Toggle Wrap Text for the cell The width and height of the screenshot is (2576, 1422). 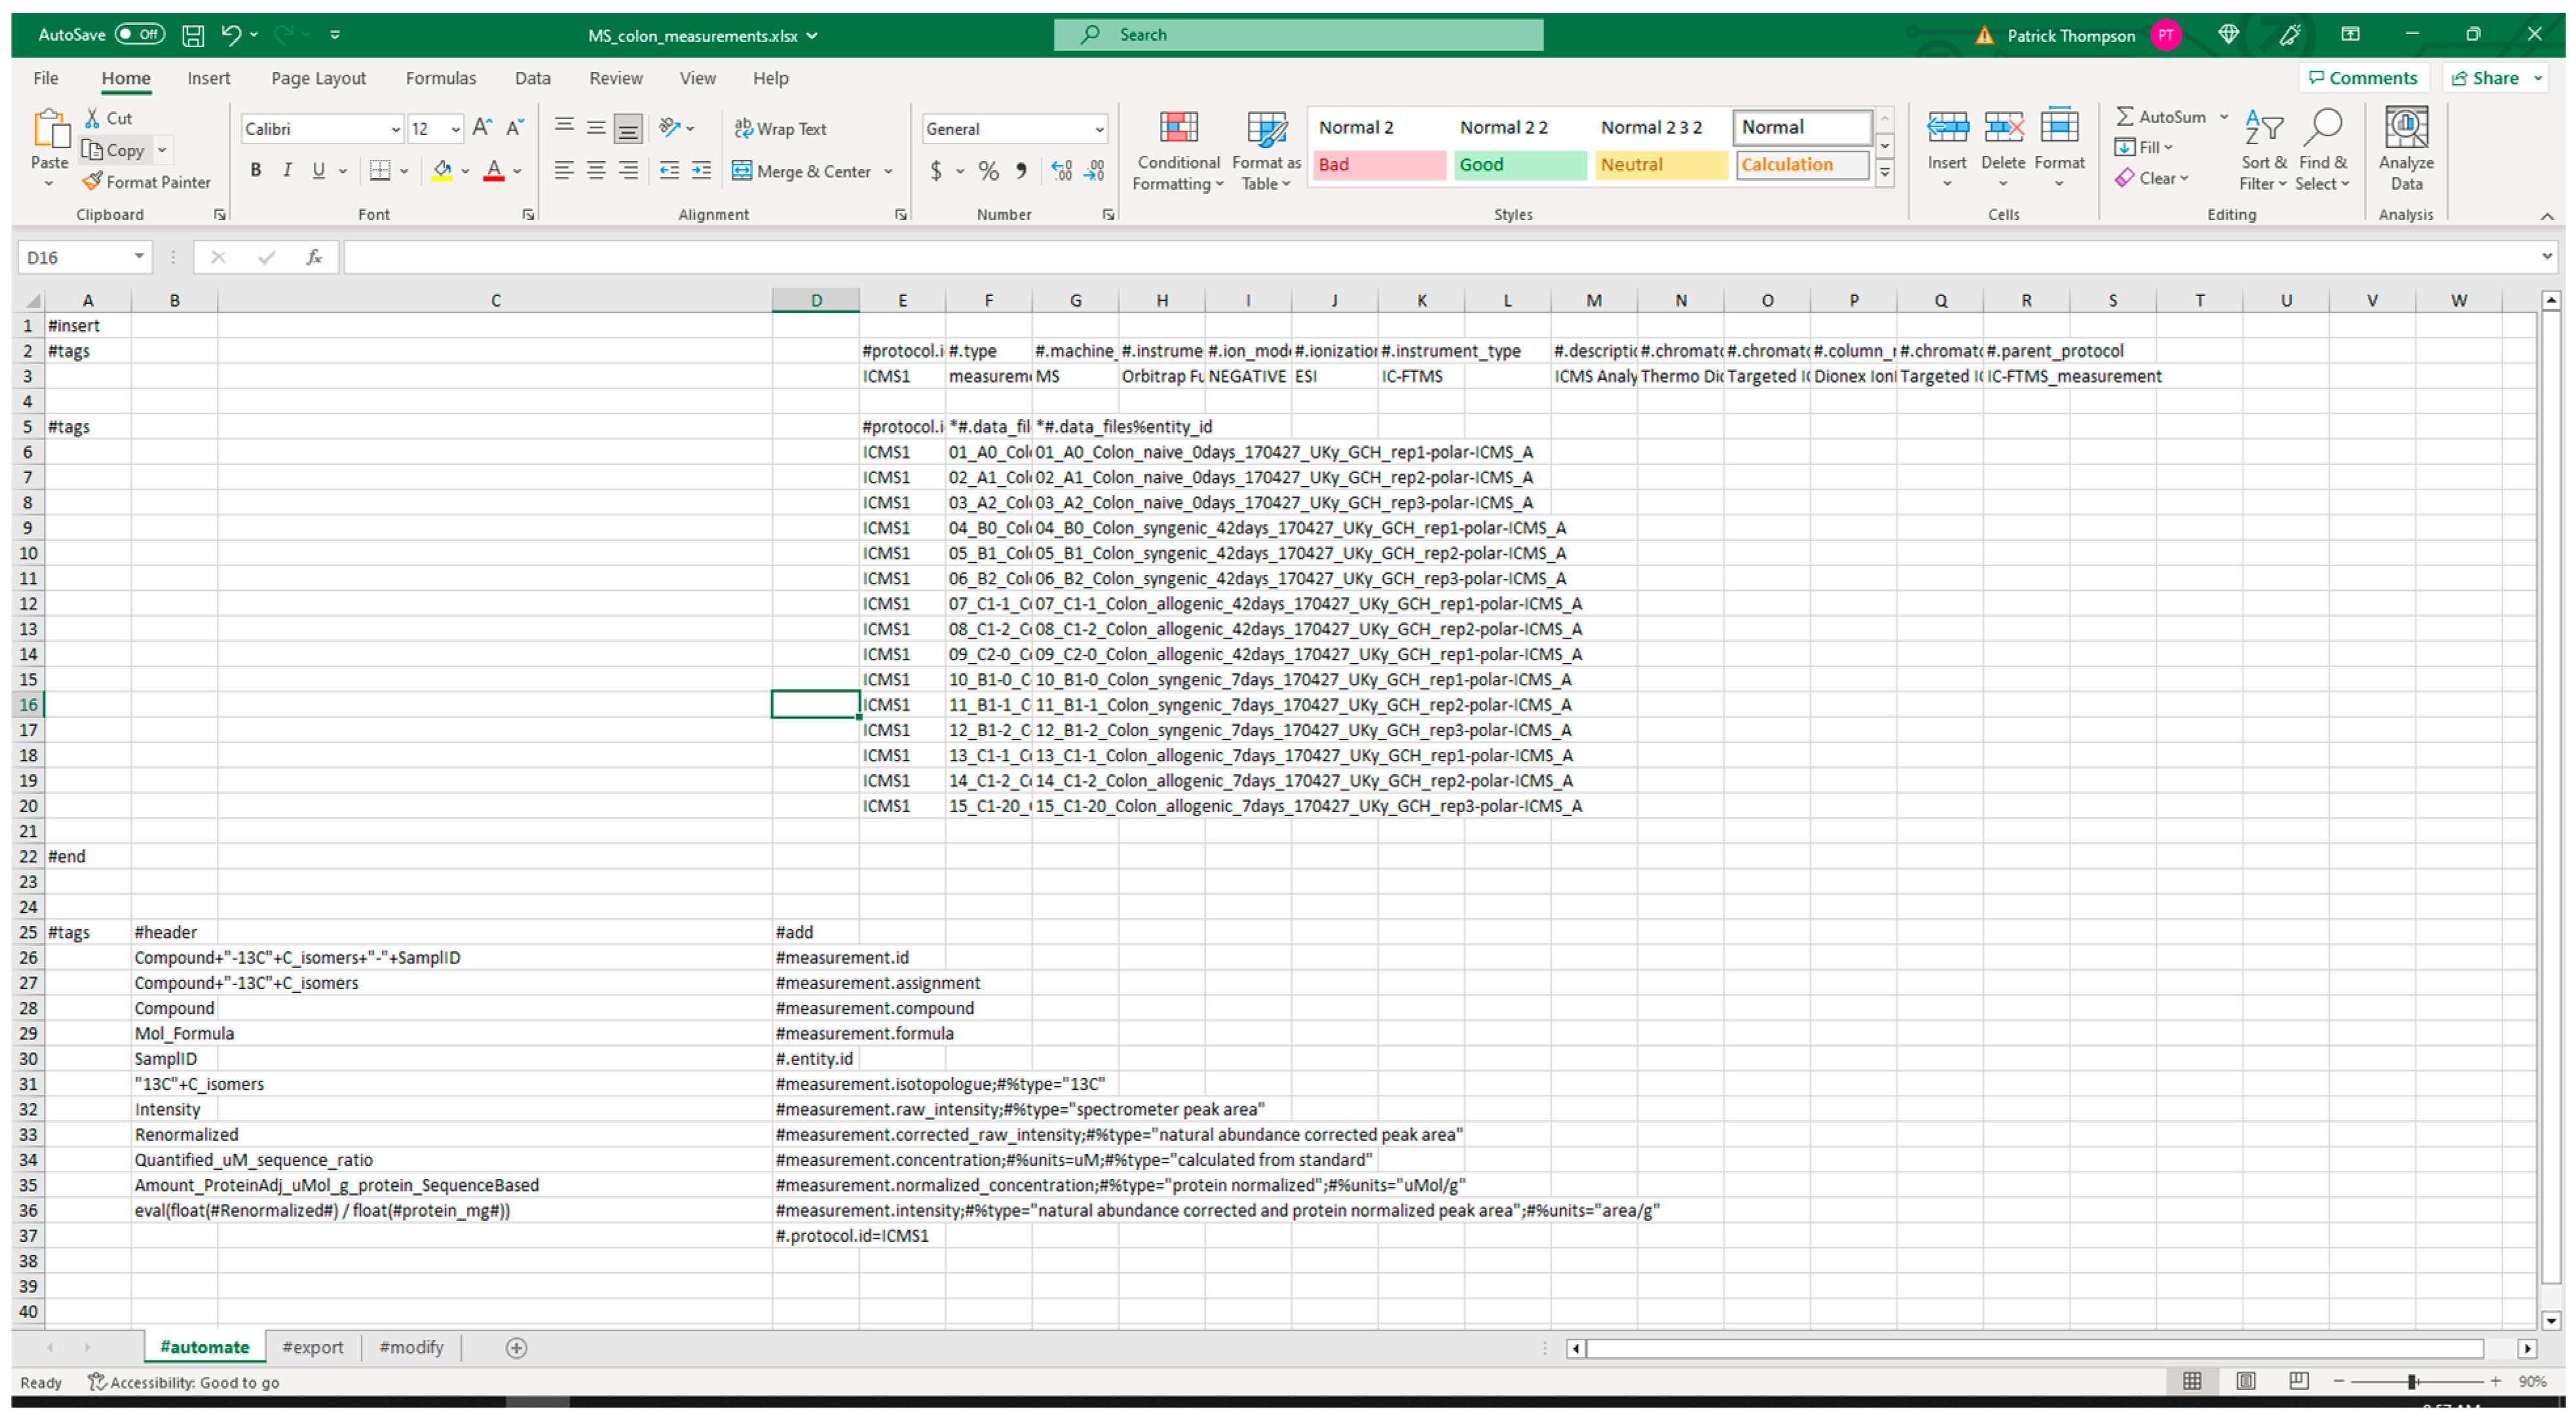point(781,129)
